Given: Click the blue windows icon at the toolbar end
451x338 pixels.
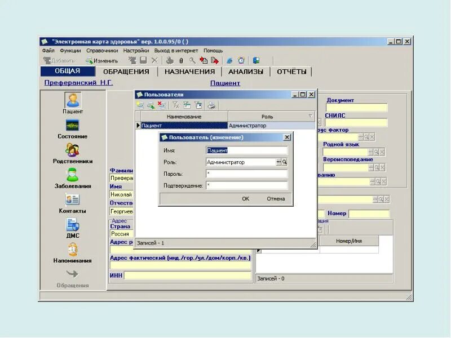Looking at the screenshot, I should coord(256,60).
